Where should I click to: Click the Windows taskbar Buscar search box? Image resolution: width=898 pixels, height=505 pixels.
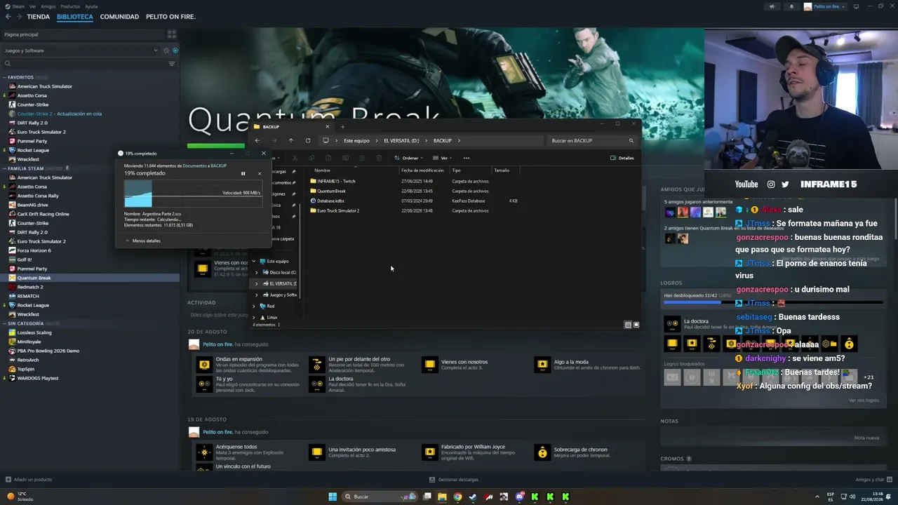tap(379, 497)
